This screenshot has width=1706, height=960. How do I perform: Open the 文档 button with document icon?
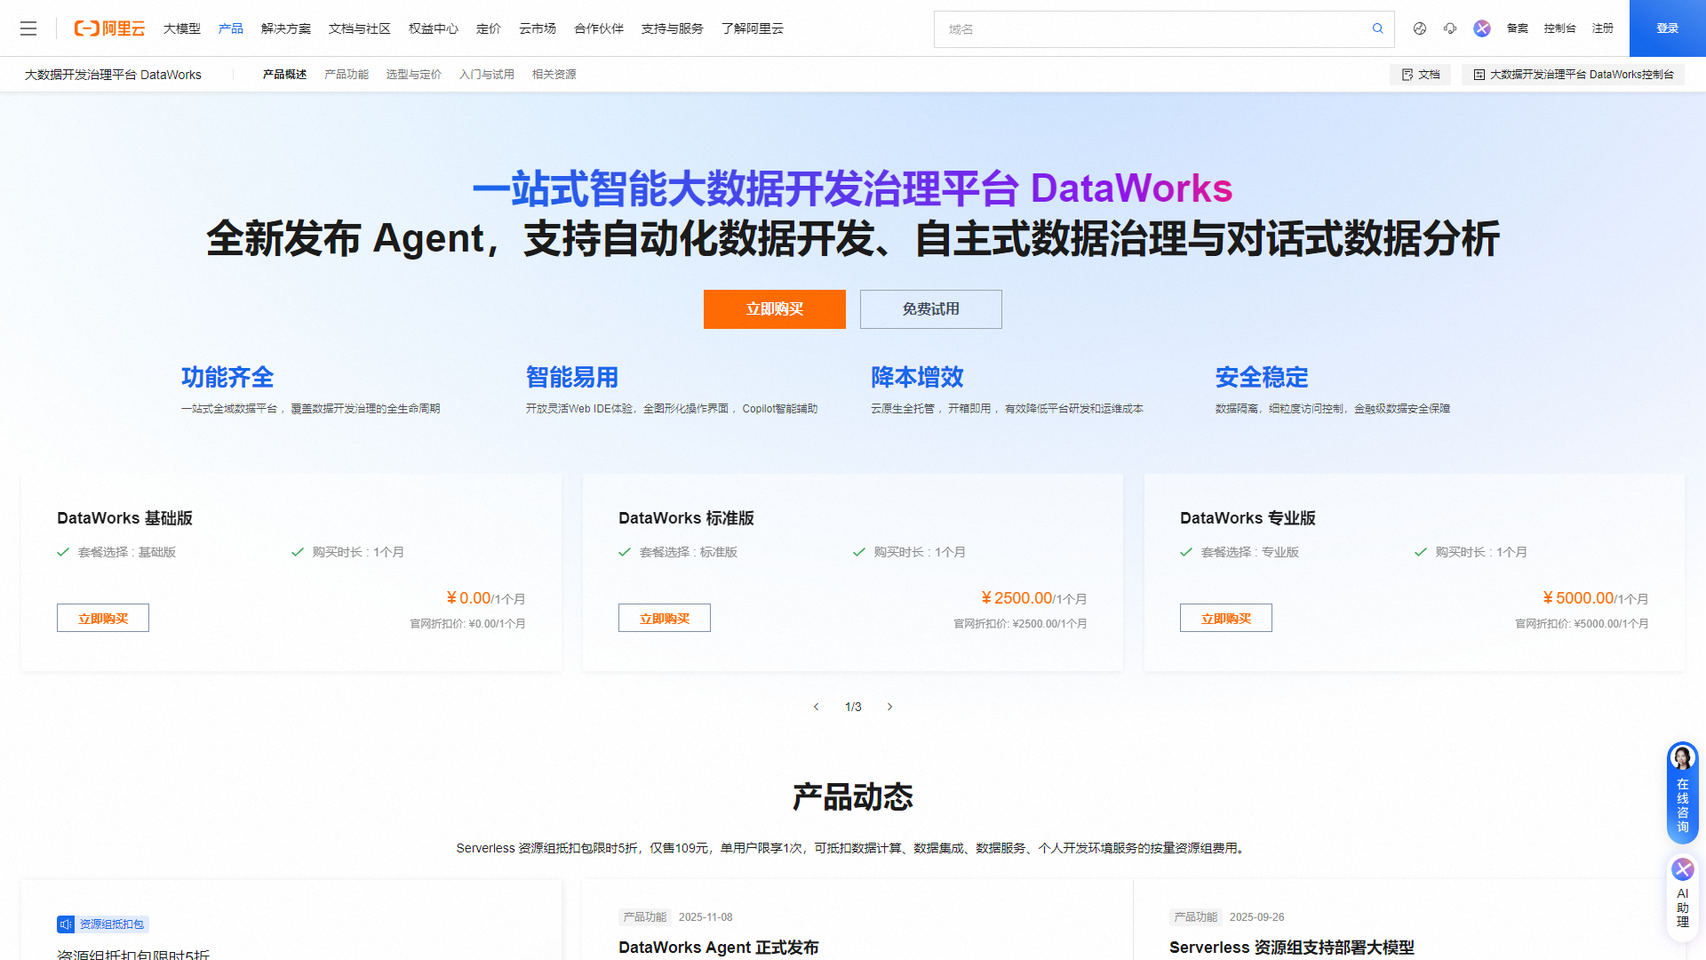pos(1420,75)
